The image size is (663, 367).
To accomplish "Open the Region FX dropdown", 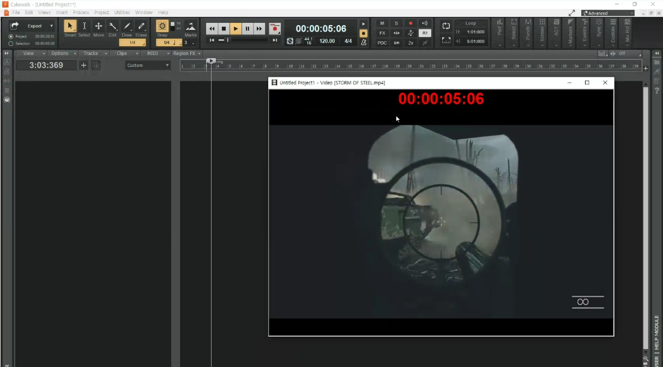I will (x=187, y=53).
